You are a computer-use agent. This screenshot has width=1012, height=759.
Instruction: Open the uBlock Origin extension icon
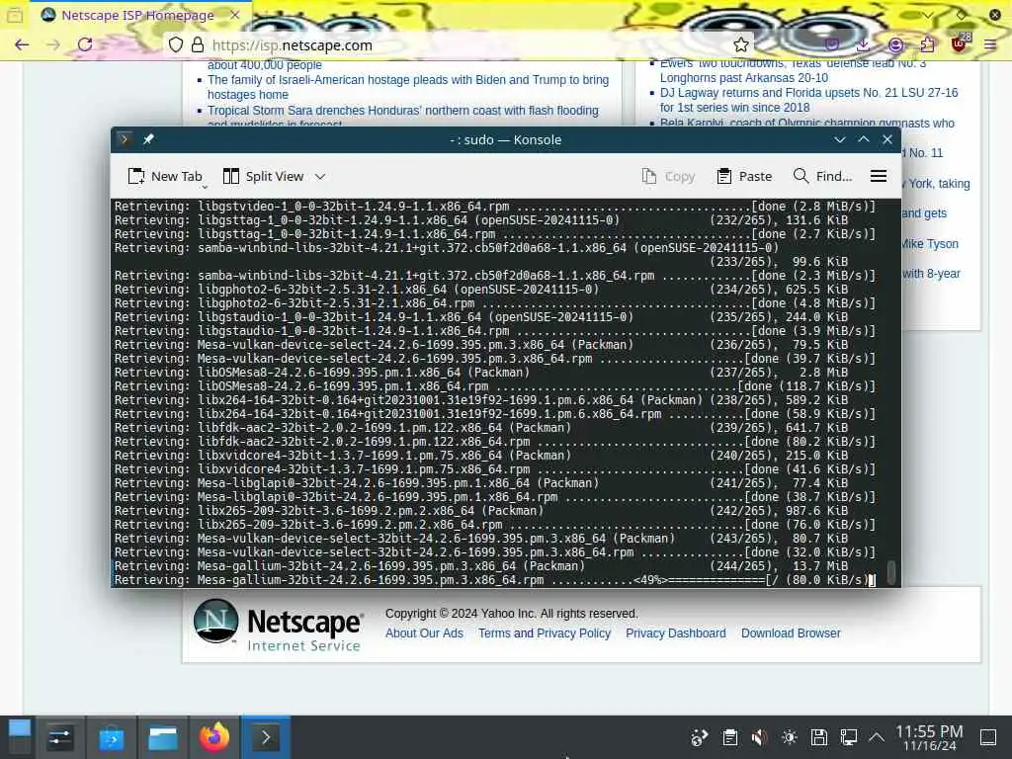pyautogui.click(x=960, y=43)
